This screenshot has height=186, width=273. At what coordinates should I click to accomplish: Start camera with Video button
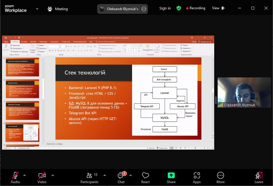(42, 177)
